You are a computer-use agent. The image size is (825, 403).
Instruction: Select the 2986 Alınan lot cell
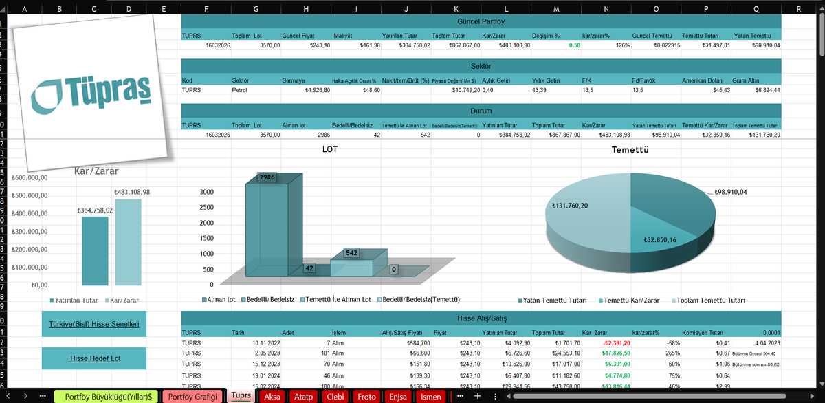(x=307, y=135)
